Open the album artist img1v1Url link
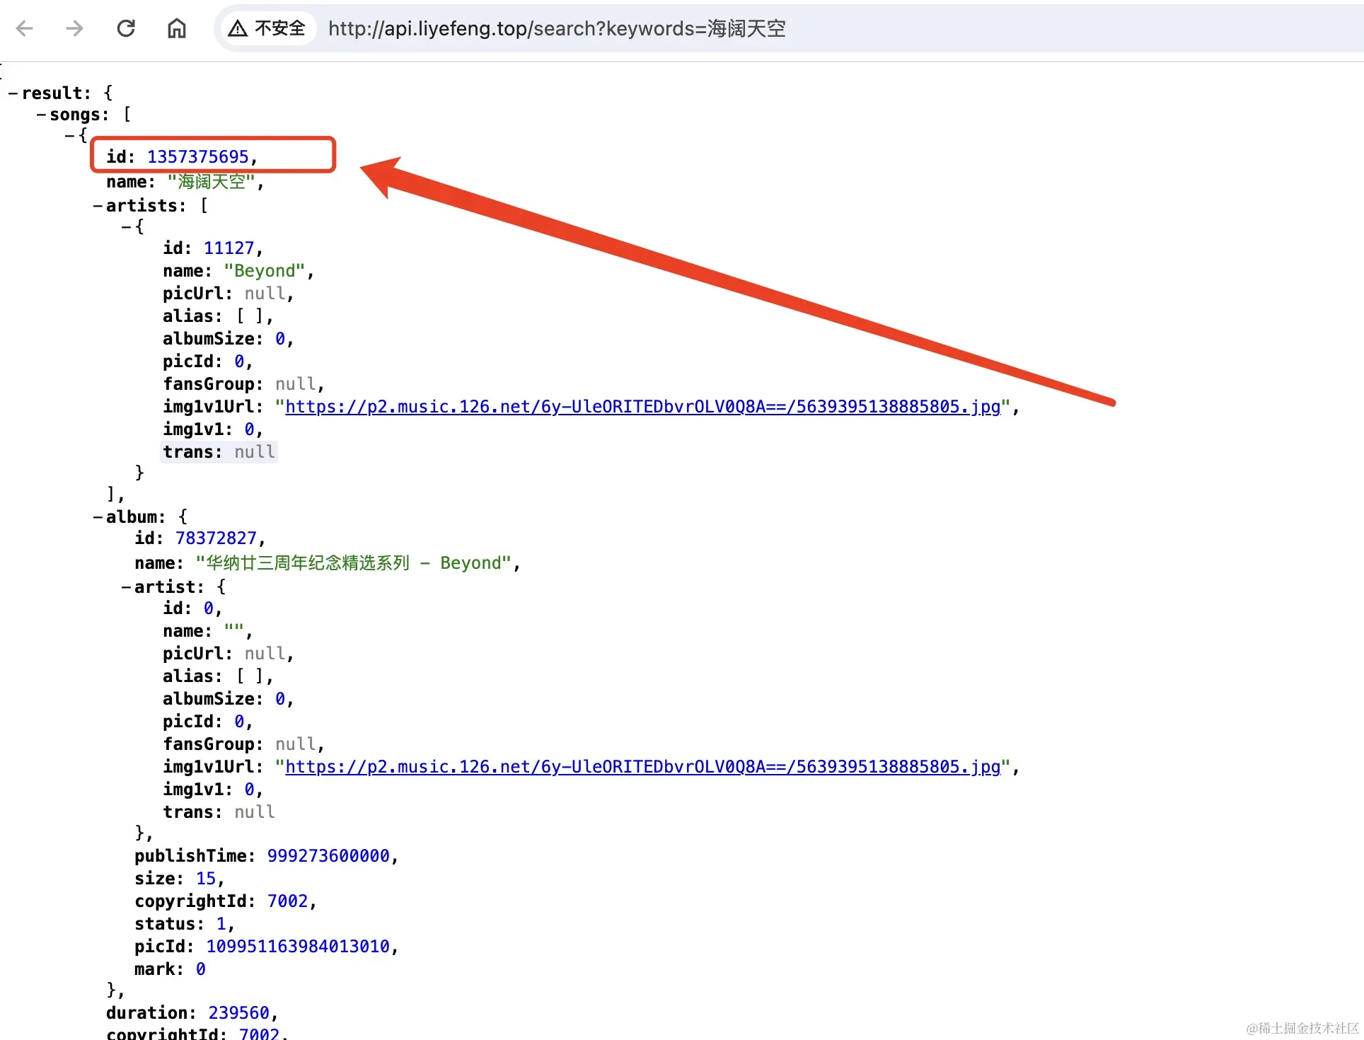This screenshot has width=1364, height=1040. pos(642,767)
